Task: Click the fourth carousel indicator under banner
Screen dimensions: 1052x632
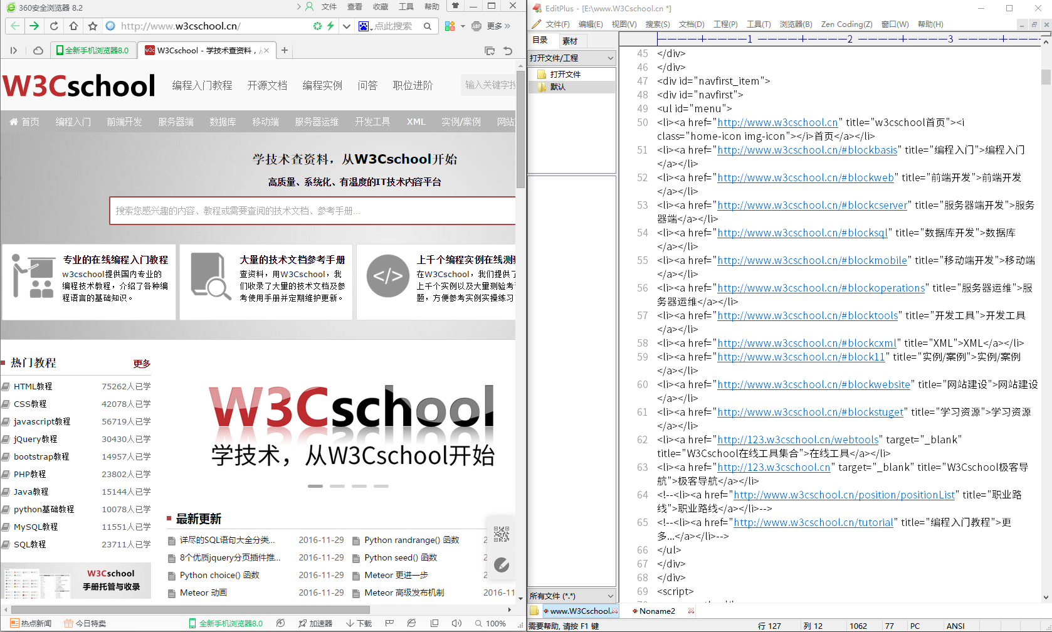Action: [x=381, y=486]
